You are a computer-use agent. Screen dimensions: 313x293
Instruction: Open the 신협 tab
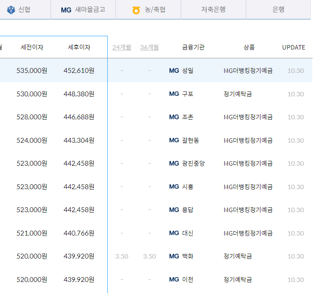pyautogui.click(x=25, y=10)
